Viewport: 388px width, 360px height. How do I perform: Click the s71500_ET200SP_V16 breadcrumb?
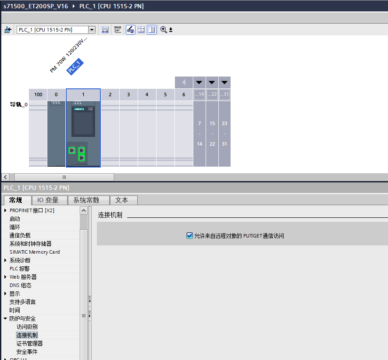pyautogui.click(x=36, y=6)
